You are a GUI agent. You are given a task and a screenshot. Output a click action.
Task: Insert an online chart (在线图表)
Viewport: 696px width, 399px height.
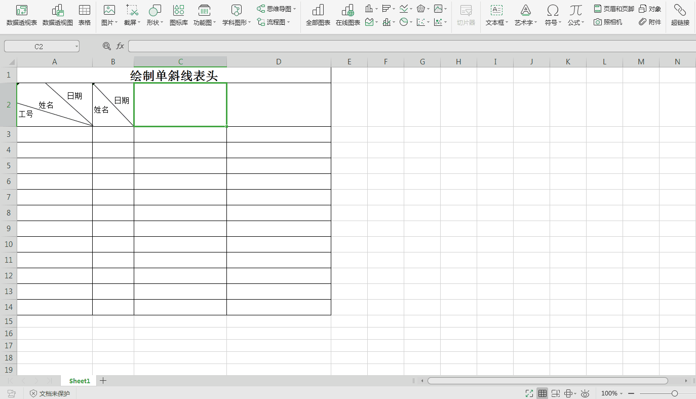point(347,15)
